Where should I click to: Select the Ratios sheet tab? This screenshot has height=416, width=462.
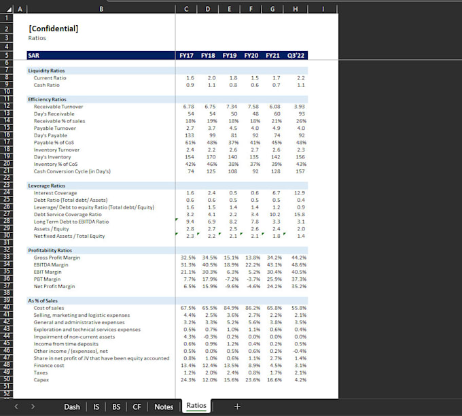coord(196,406)
